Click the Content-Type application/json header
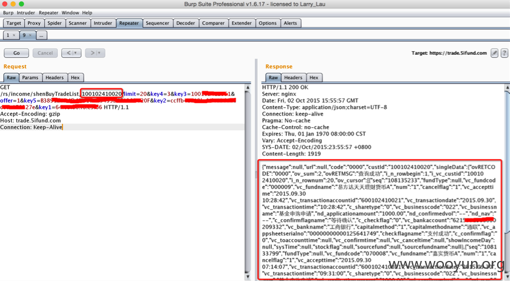 [324, 107]
